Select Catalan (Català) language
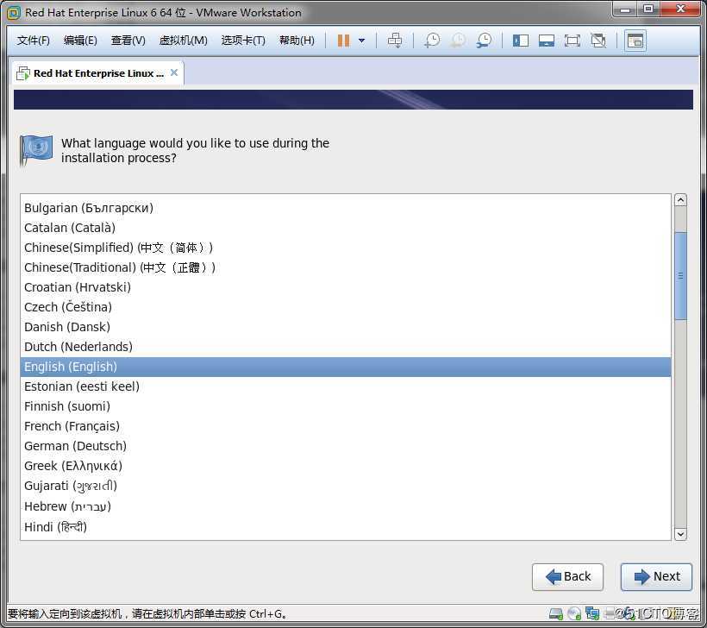The height and width of the screenshot is (628, 707). coord(346,228)
